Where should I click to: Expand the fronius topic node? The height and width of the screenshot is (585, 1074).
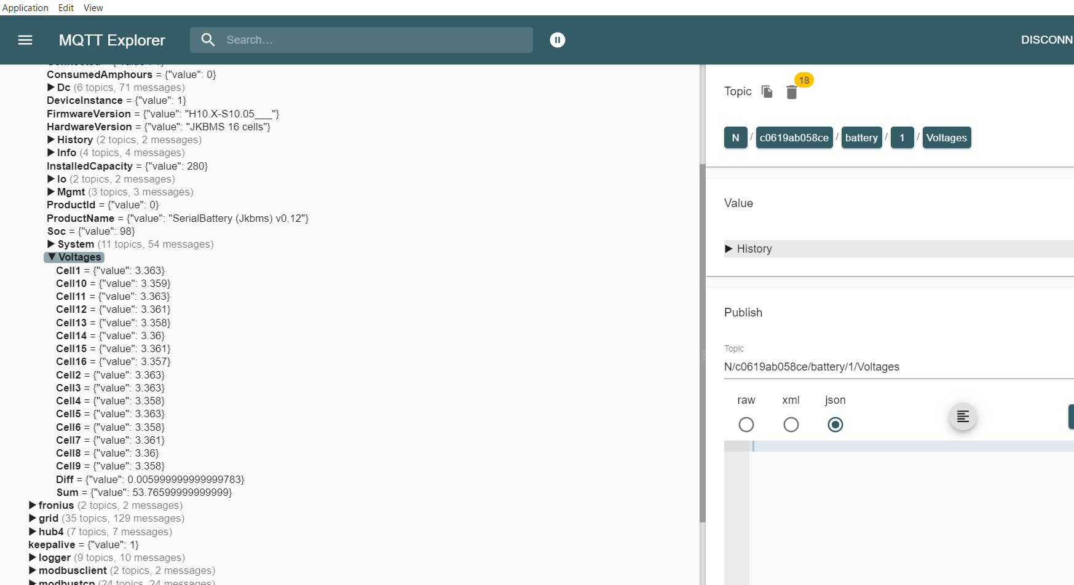point(33,505)
